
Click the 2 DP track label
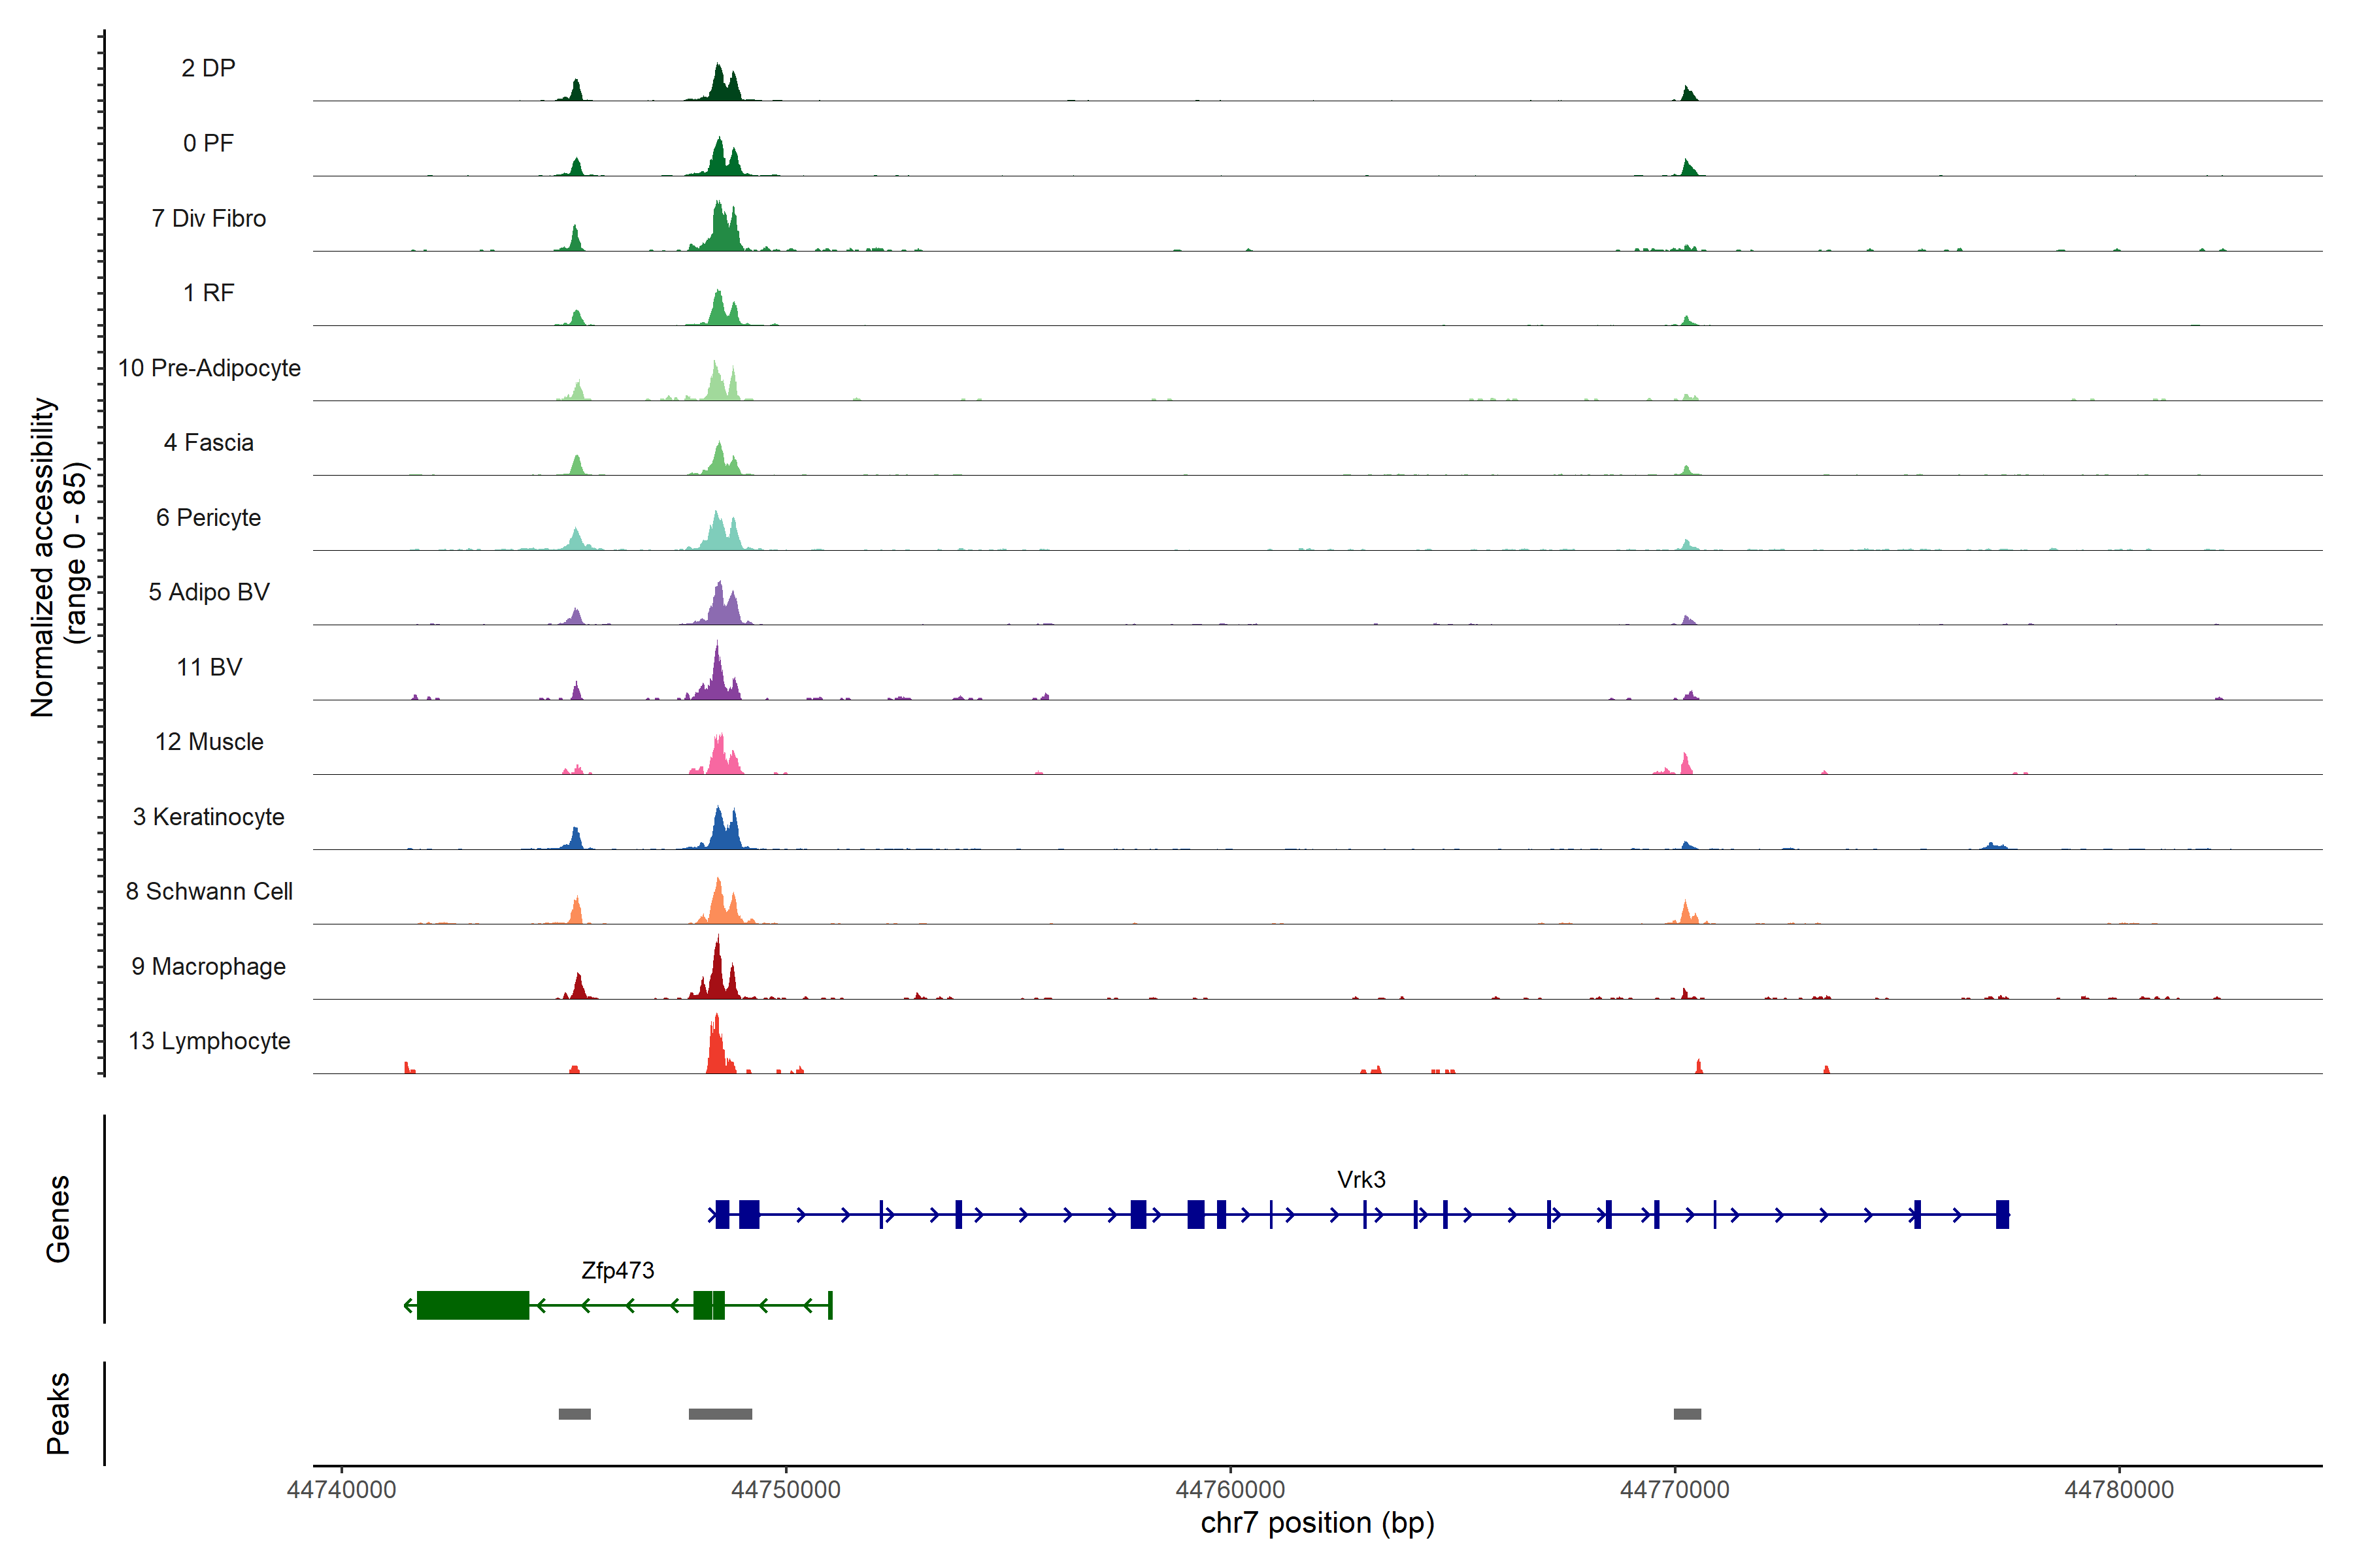[x=208, y=68]
